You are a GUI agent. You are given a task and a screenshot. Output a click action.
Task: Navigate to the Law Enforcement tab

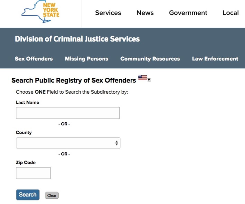pos(215,59)
